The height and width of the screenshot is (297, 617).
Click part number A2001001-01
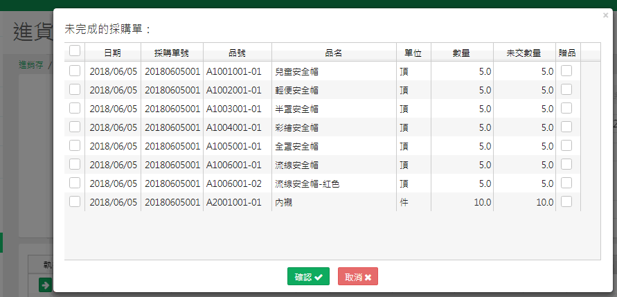[x=234, y=203]
